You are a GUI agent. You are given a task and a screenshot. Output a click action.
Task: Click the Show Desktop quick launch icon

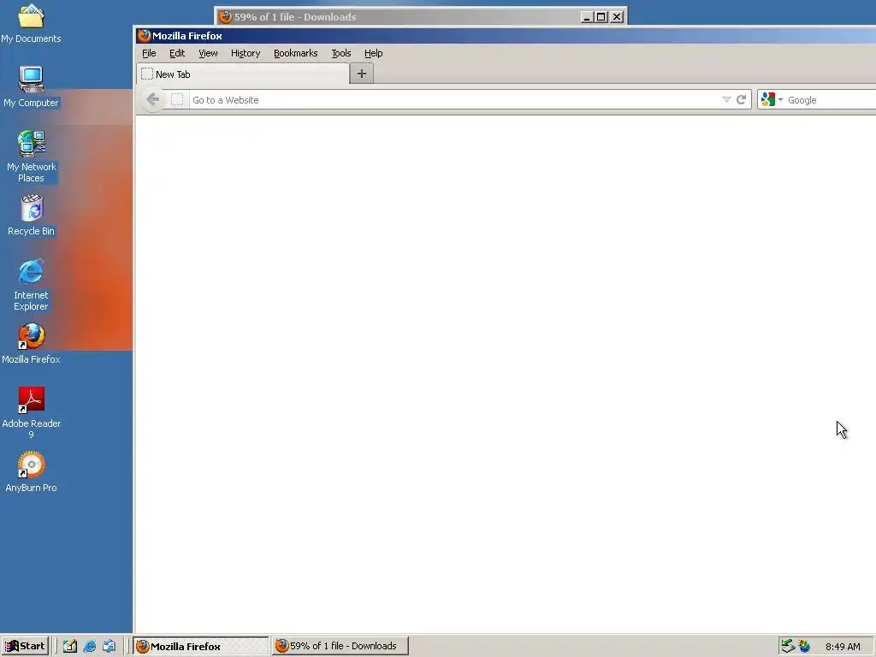pyautogui.click(x=70, y=647)
